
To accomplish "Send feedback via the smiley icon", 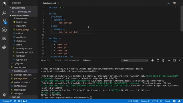I will [174, 101].
